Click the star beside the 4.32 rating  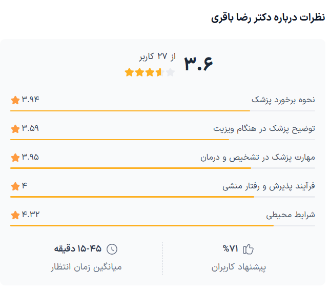[x=15, y=215]
